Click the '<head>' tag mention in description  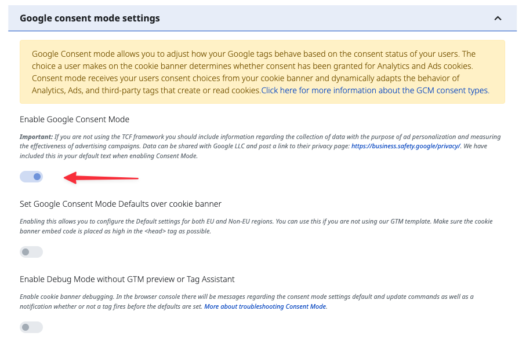click(155, 231)
